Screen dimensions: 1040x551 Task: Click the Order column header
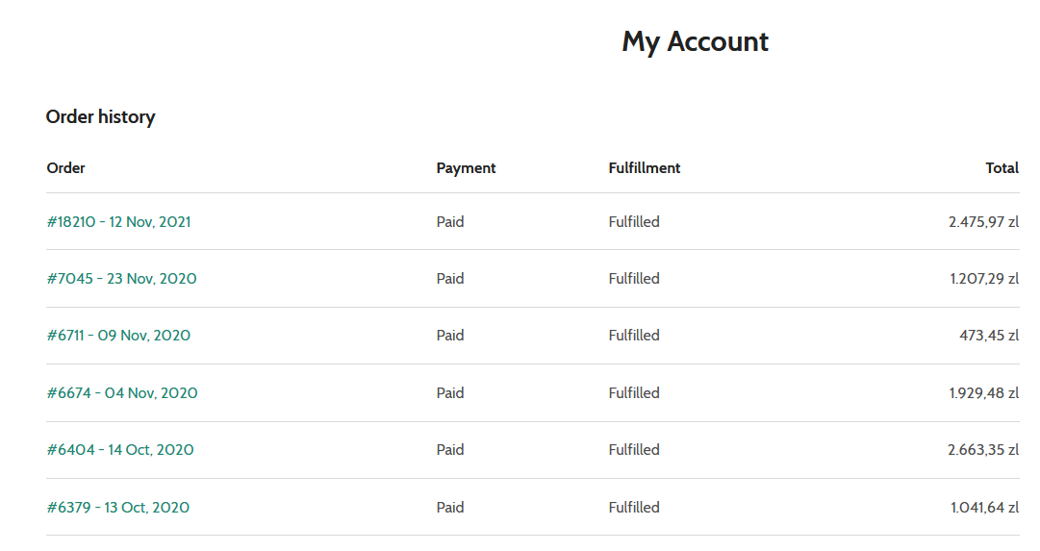click(x=65, y=167)
